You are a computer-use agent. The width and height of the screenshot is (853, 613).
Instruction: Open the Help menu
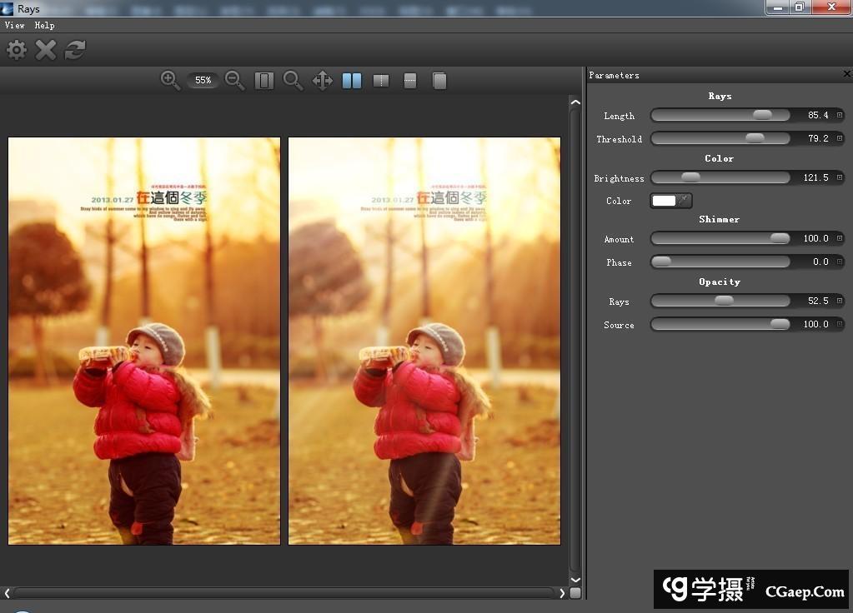tap(44, 26)
